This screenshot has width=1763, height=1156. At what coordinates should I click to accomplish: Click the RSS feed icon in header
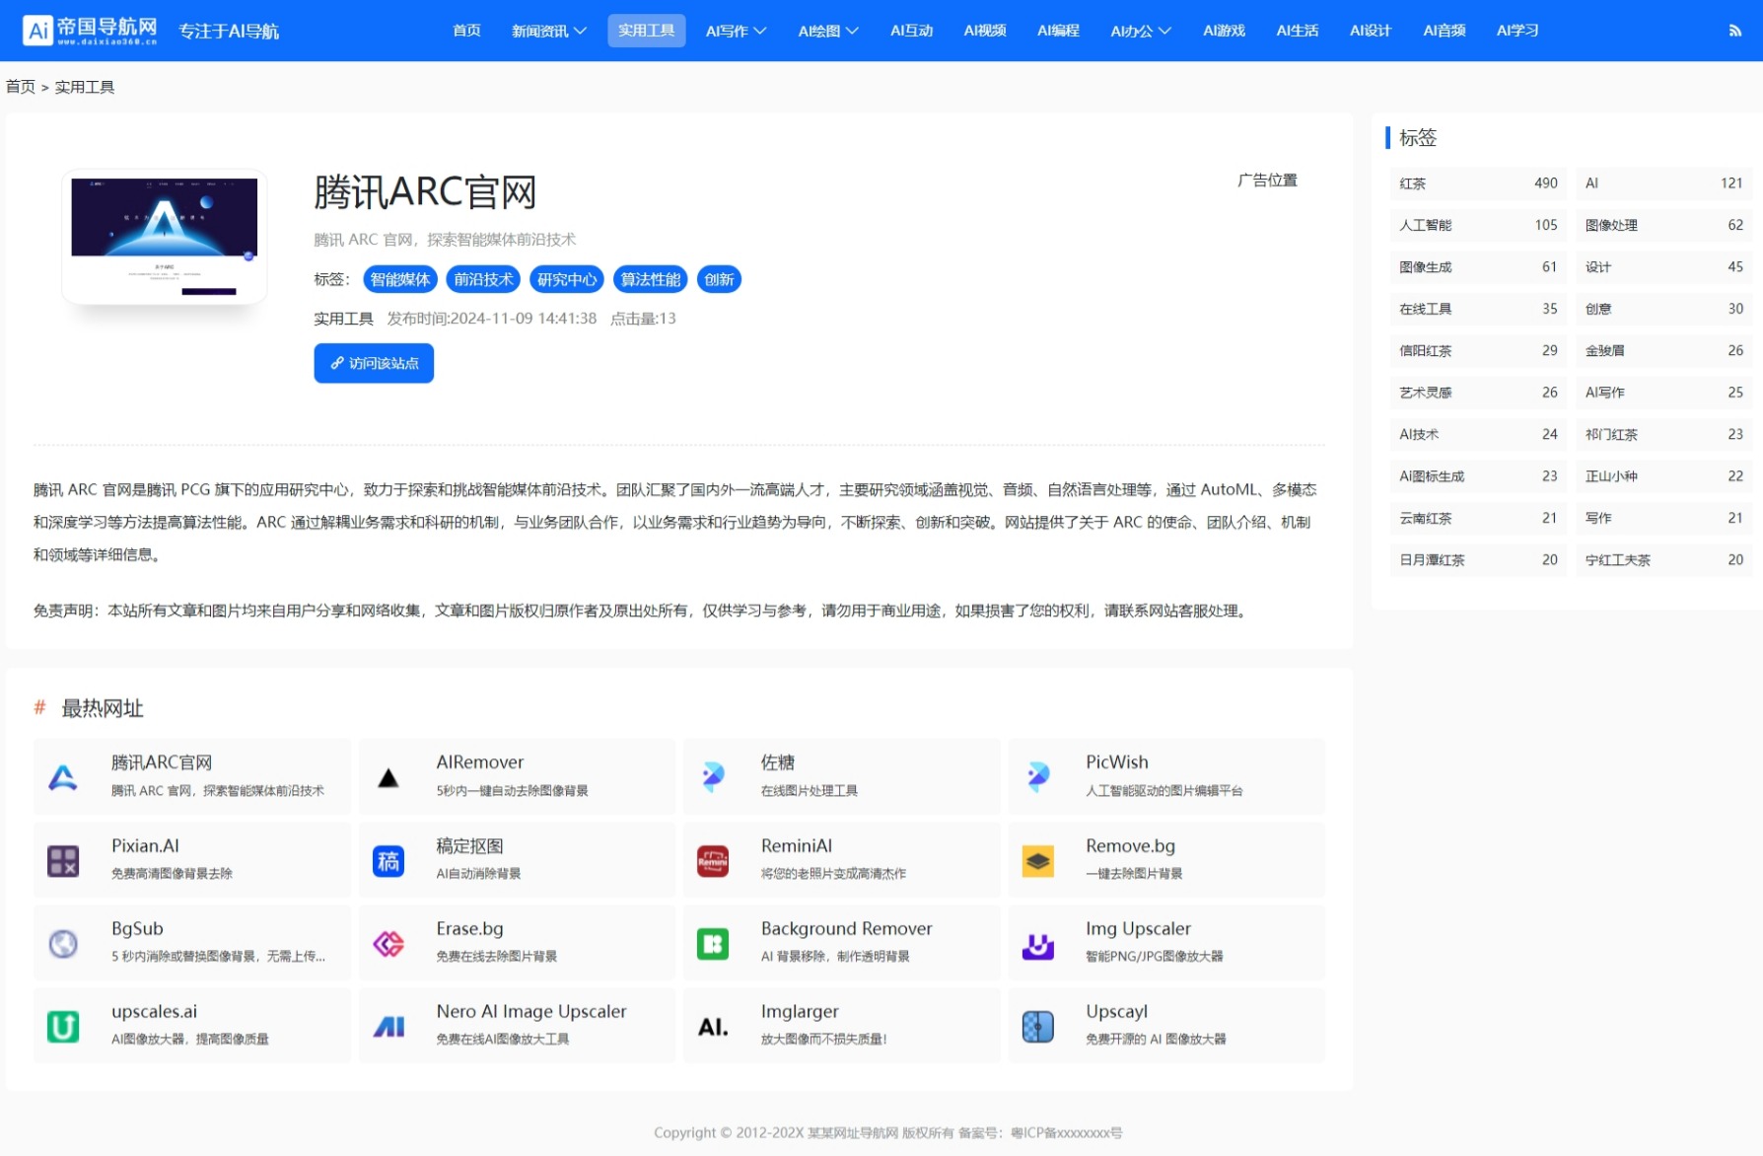[1734, 31]
